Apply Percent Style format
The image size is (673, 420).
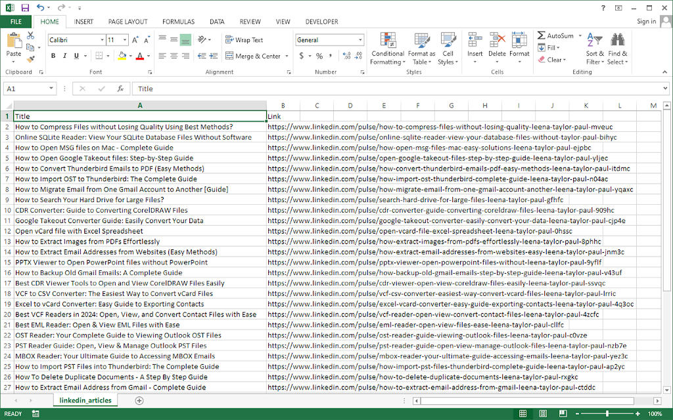point(319,56)
